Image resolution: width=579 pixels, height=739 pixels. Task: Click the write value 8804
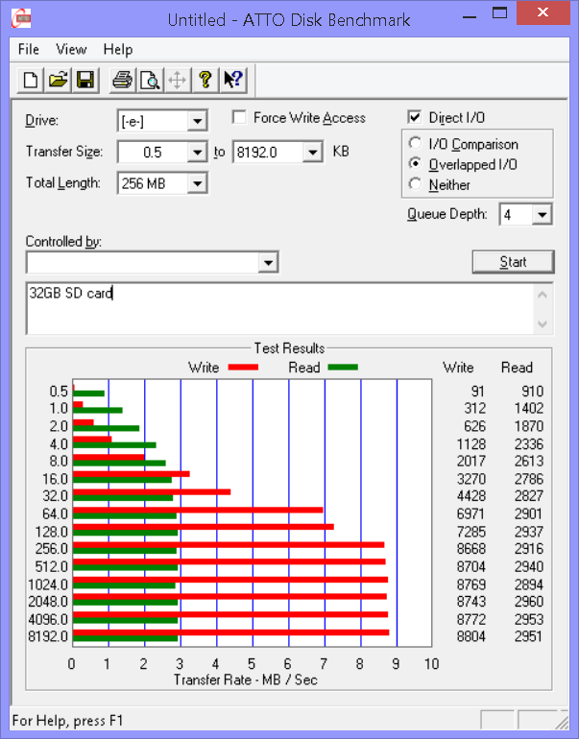tap(470, 636)
